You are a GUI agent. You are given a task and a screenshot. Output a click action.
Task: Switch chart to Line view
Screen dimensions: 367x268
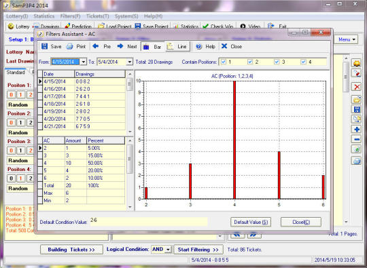(177, 47)
